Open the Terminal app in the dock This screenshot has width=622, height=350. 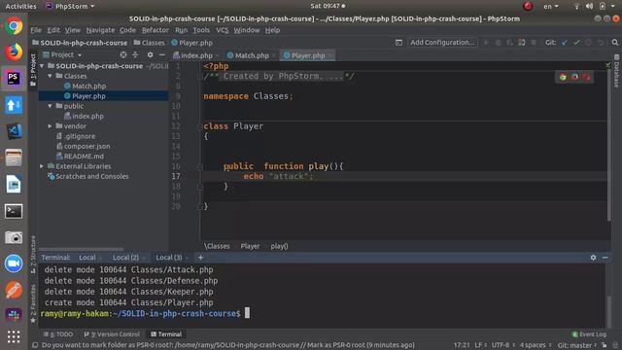point(14,211)
